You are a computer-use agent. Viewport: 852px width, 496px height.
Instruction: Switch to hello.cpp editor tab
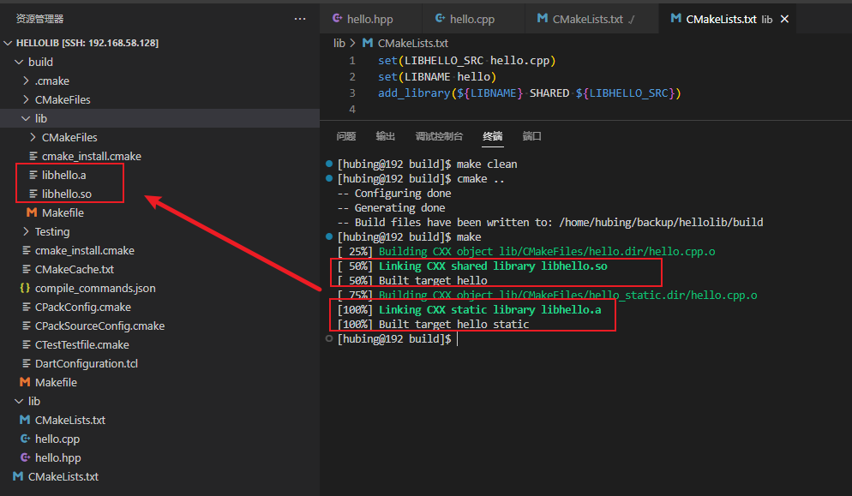(x=472, y=19)
